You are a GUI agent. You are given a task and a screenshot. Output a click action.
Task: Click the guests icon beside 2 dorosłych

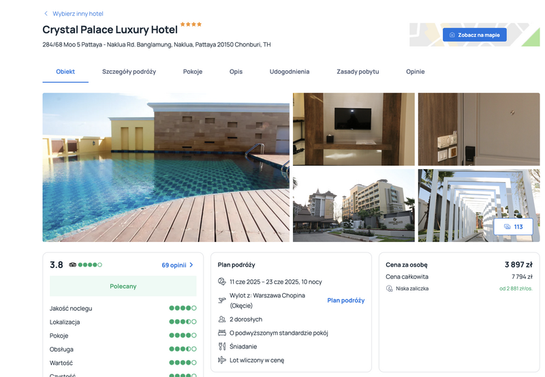[x=222, y=319]
